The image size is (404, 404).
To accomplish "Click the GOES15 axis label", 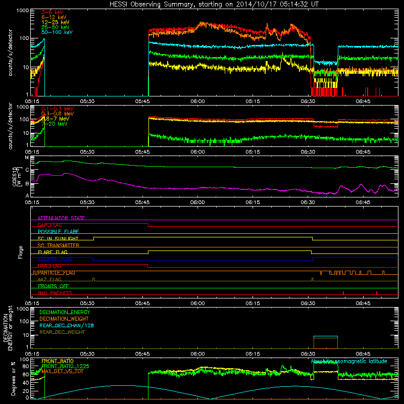I will coord(17,176).
